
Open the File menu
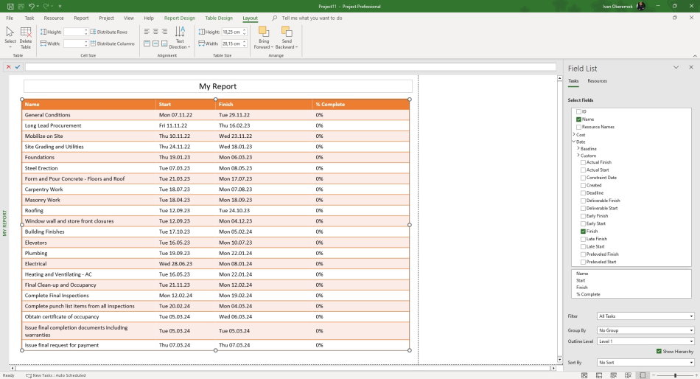point(10,18)
